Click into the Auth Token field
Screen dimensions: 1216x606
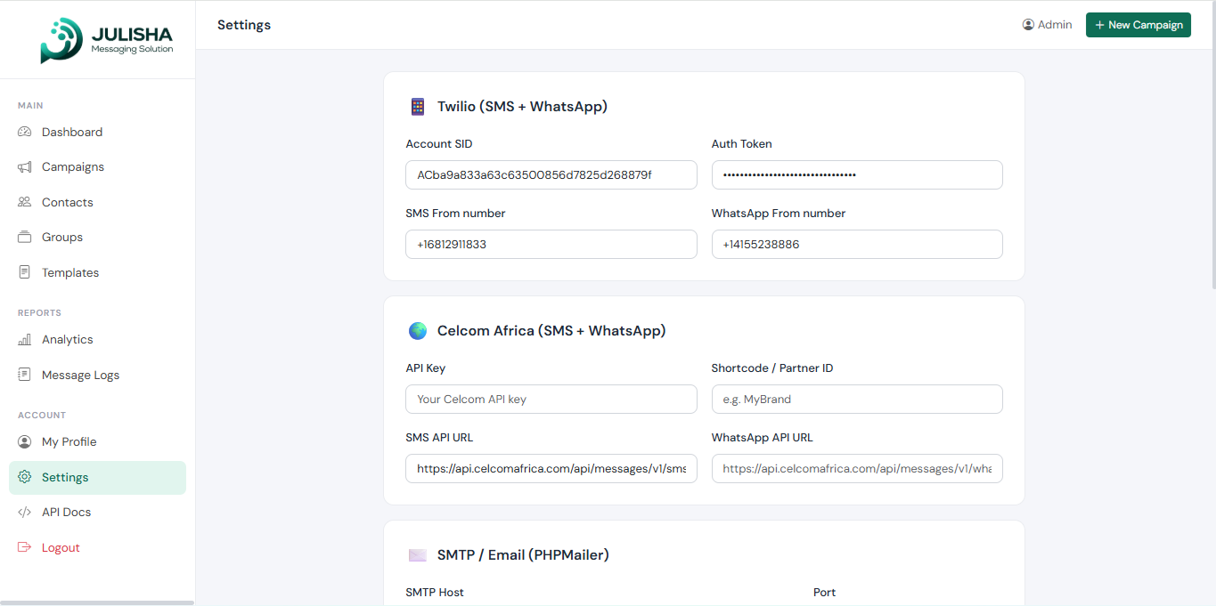856,175
